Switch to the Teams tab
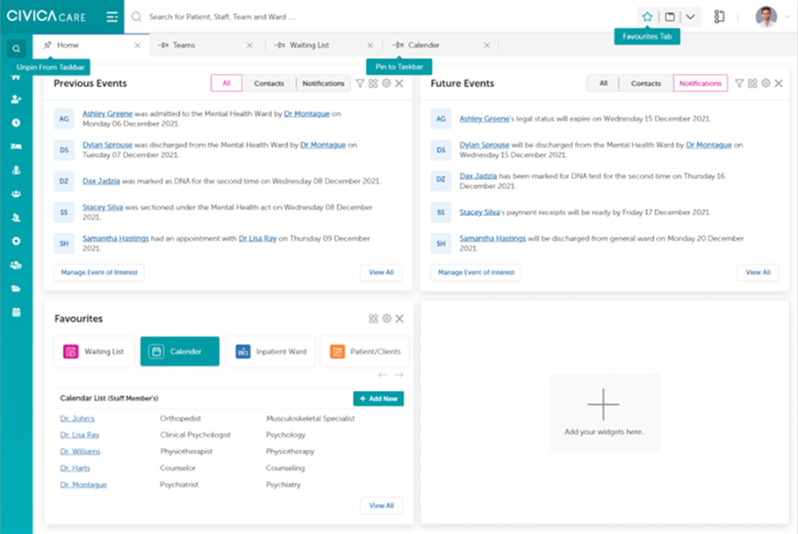Viewport: 798px width, 534px height. point(183,46)
